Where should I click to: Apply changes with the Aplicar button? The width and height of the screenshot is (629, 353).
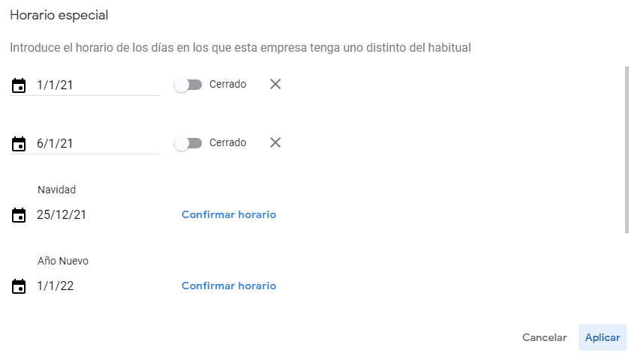[602, 338]
